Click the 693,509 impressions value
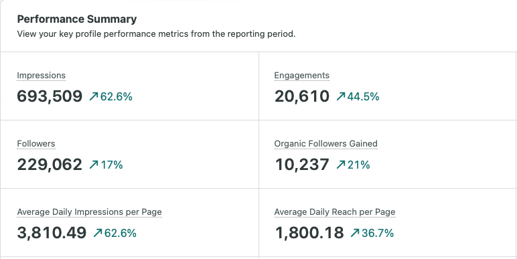This screenshot has width=517, height=259. (50, 96)
